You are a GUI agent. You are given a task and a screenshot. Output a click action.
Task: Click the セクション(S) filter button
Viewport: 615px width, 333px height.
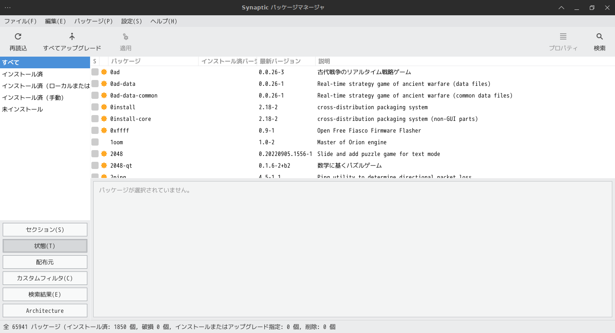pos(45,230)
